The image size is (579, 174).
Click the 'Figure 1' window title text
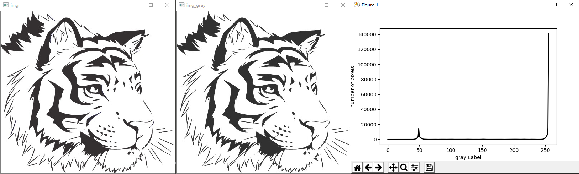370,5
